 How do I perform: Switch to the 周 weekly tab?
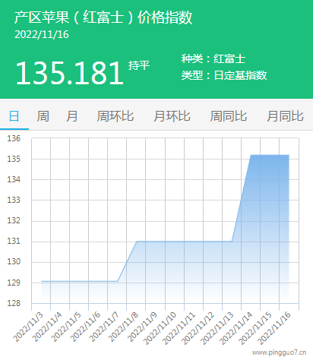coord(43,116)
